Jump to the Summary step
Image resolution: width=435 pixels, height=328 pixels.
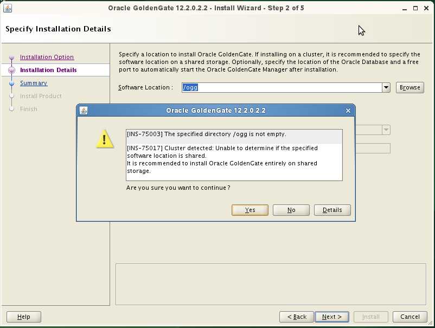[34, 83]
